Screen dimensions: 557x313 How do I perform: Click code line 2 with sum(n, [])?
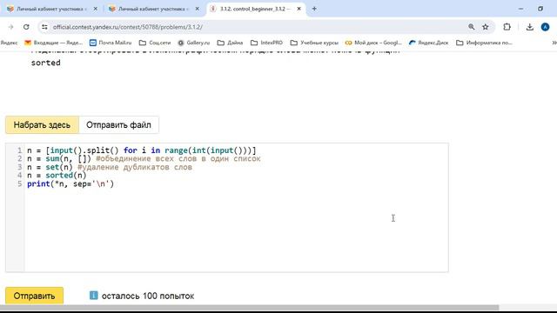(144, 158)
